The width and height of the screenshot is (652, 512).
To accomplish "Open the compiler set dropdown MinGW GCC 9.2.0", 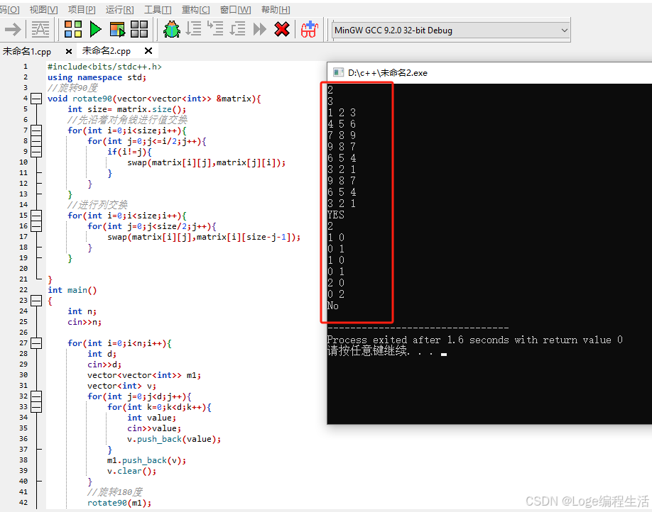I will pyautogui.click(x=451, y=30).
